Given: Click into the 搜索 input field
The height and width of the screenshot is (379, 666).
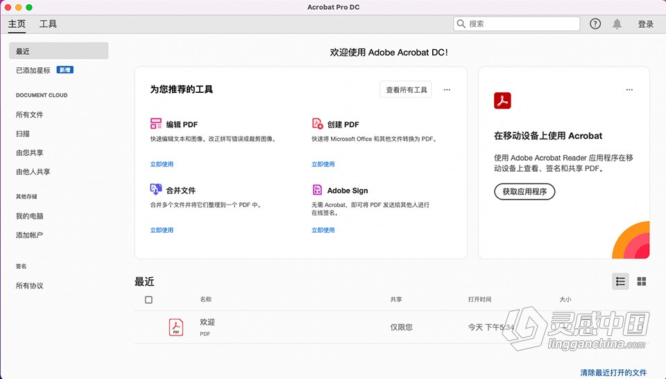Looking at the screenshot, I should (516, 24).
